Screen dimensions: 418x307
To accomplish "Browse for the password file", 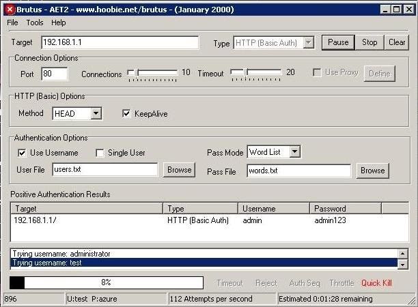I will [x=373, y=171].
